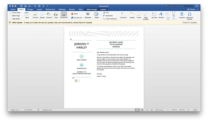Click the Table insert icon
This screenshot has width=208, height=122.
26,14
